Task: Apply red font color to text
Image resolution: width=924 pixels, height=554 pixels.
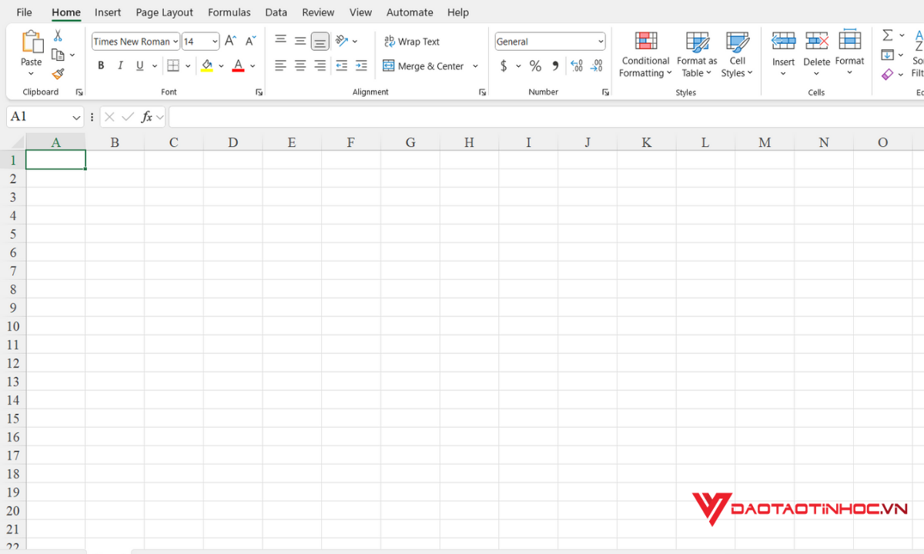Action: 238,66
